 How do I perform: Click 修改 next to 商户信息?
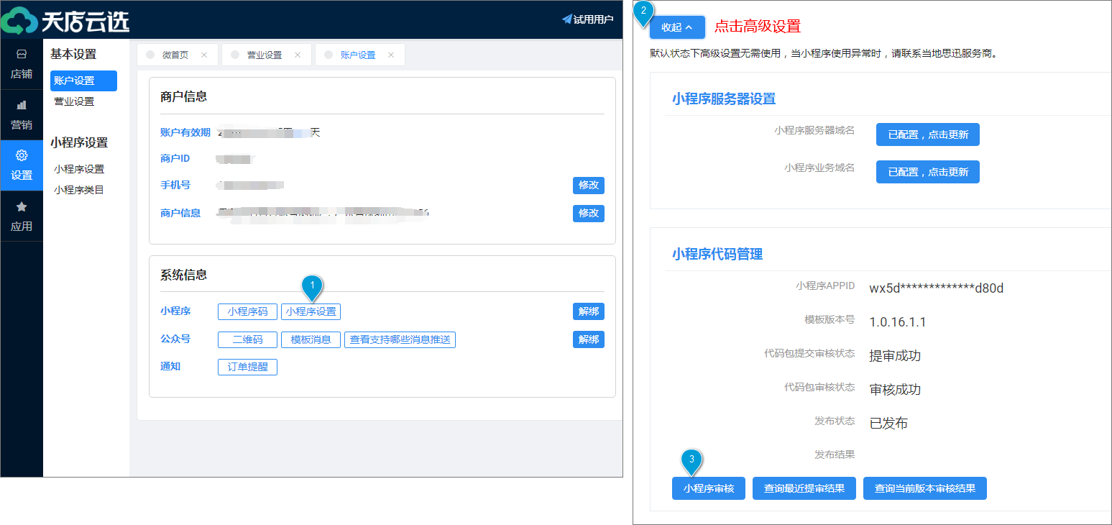pos(589,213)
